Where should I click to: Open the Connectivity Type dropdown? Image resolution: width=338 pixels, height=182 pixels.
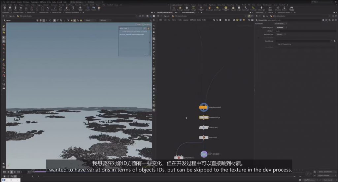click(282, 28)
